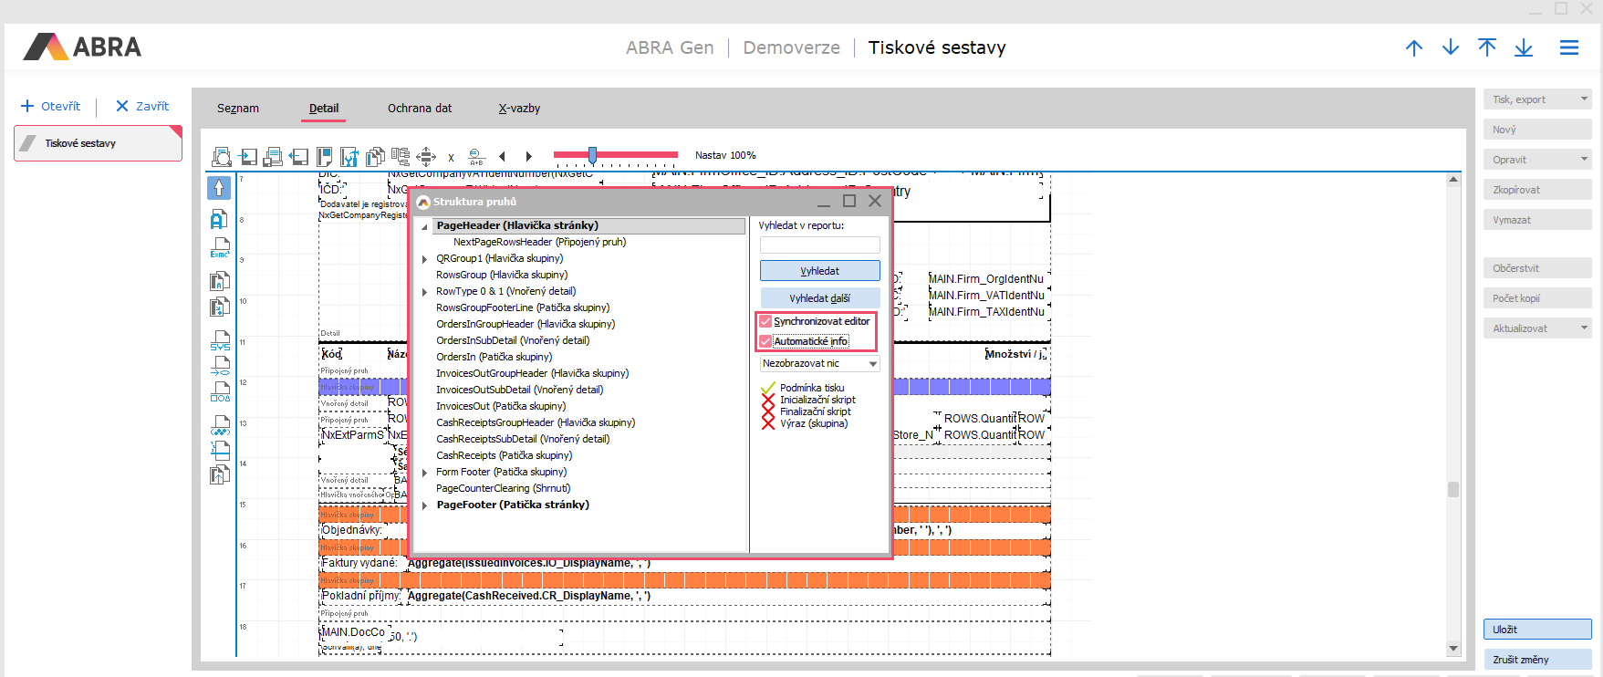Click the Uložit button
The image size is (1603, 677).
(1538, 630)
